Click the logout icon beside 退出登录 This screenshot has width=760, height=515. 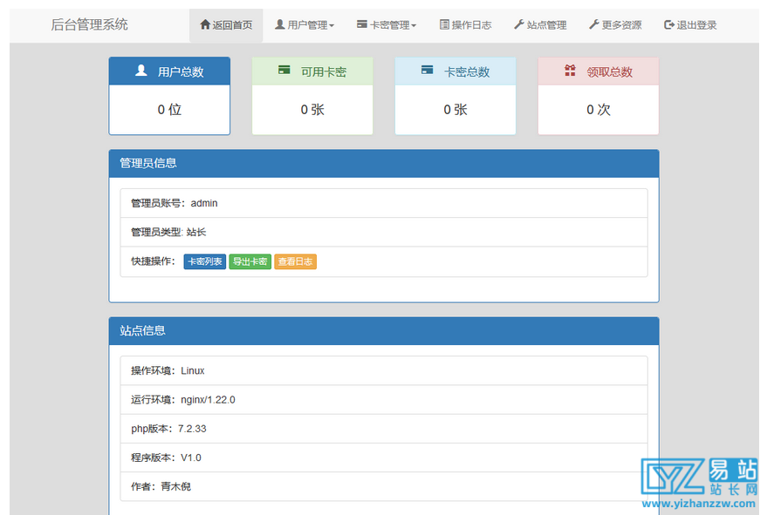pos(669,25)
